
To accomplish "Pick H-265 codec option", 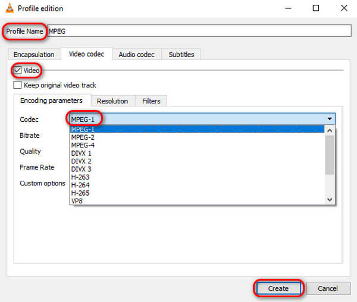I will [197, 193].
